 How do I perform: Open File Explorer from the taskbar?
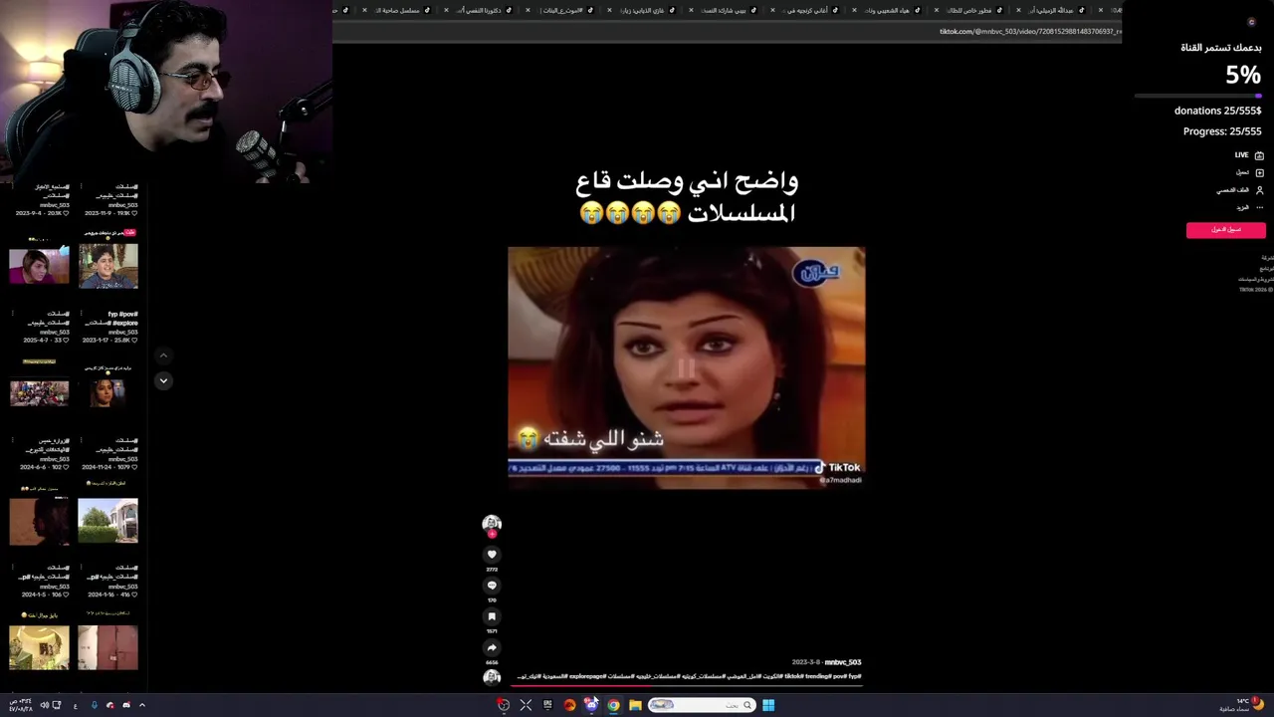(x=635, y=705)
